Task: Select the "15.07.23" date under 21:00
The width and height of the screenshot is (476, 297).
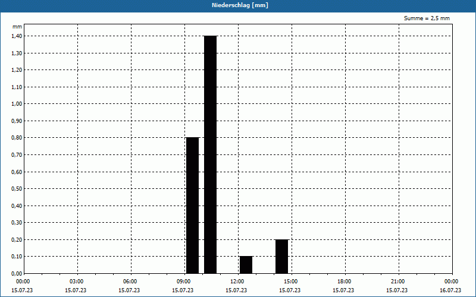Action: point(397,290)
